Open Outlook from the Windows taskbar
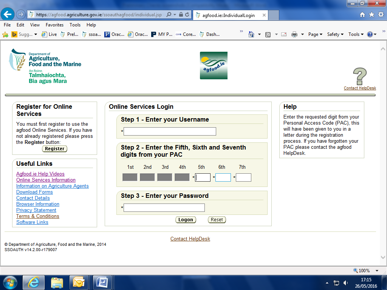 [79, 282]
